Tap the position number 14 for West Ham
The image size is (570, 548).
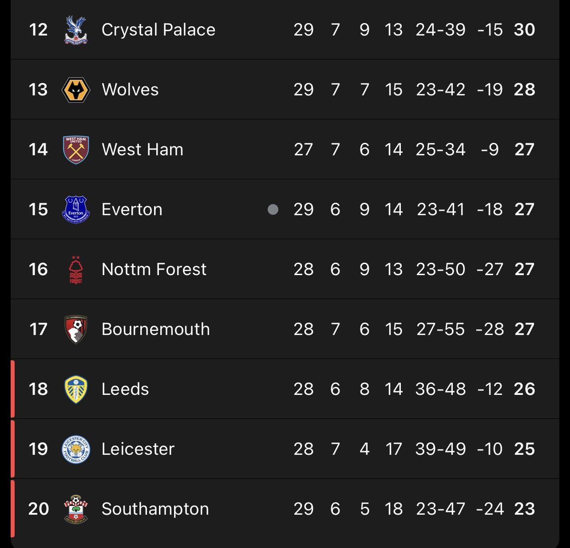[x=38, y=150]
